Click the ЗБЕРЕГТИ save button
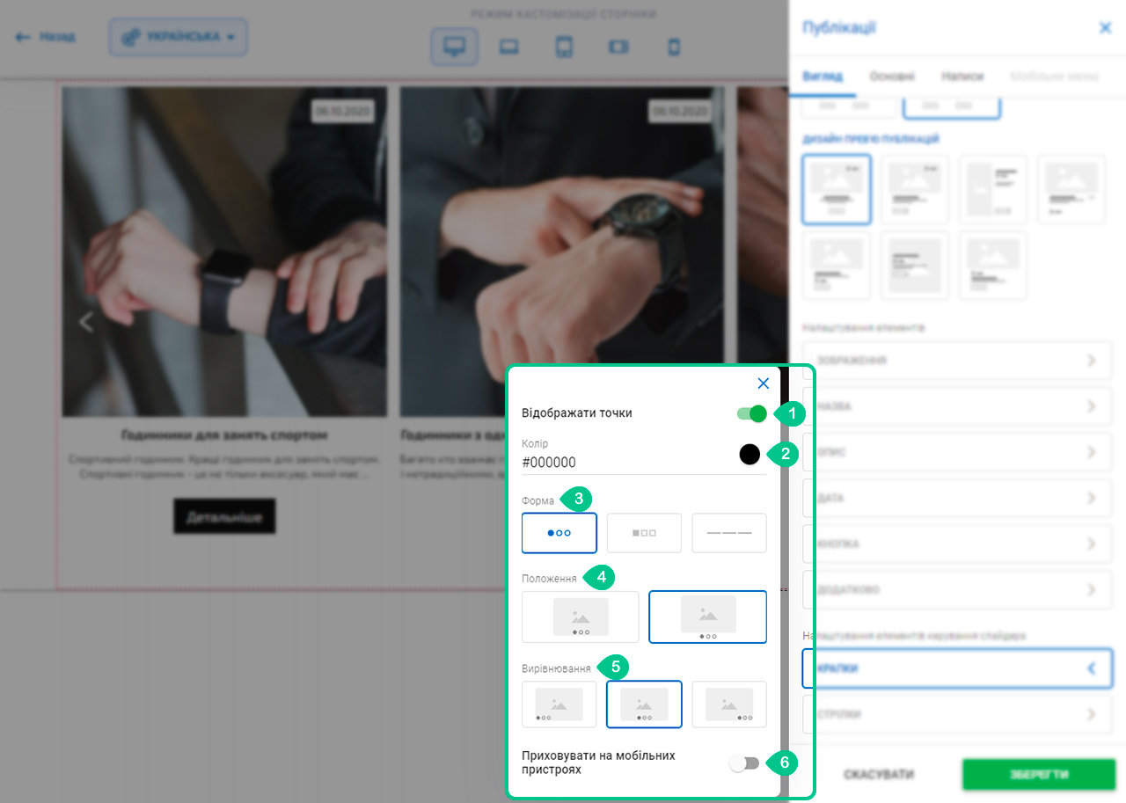1126x803 pixels. (1038, 775)
